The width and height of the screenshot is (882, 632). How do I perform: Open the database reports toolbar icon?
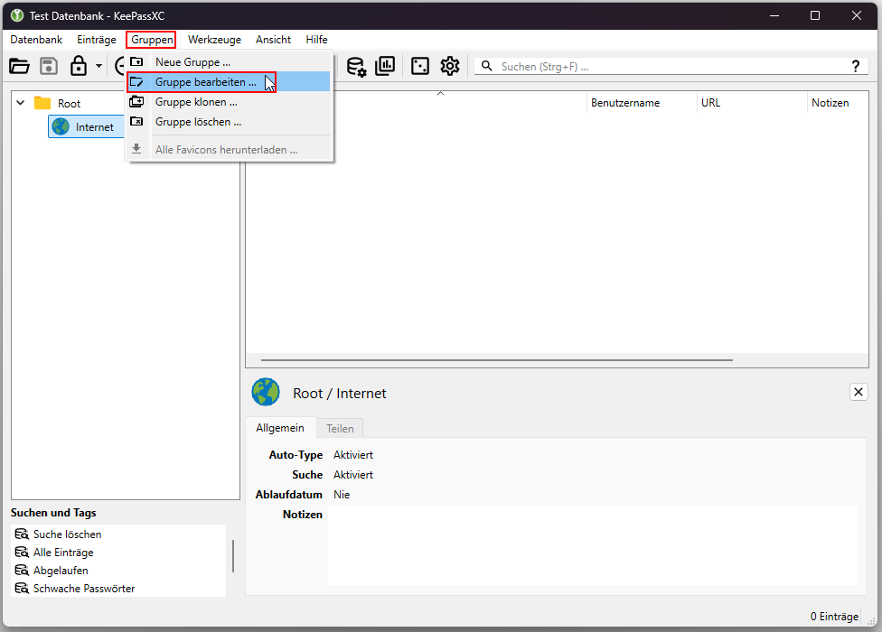[x=385, y=66]
